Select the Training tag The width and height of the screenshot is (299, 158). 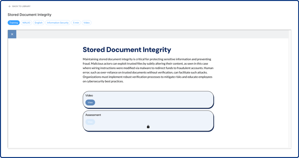(x=13, y=23)
